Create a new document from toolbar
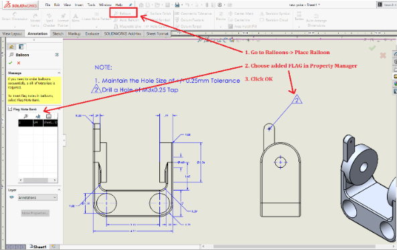 click(148, 5)
